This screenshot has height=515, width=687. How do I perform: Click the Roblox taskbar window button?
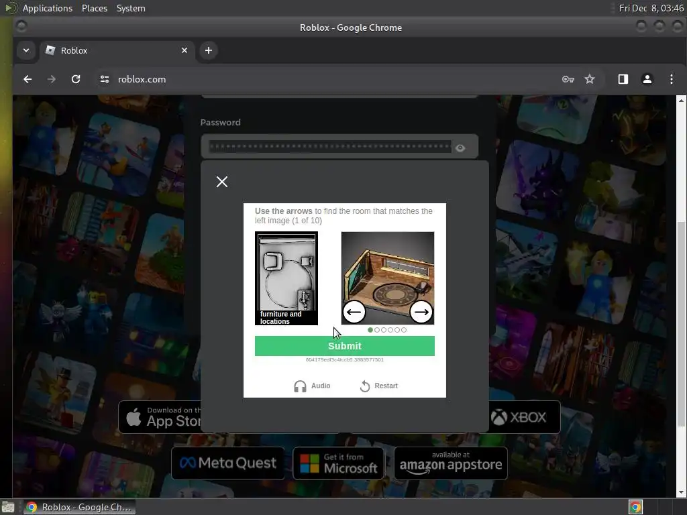(x=79, y=507)
